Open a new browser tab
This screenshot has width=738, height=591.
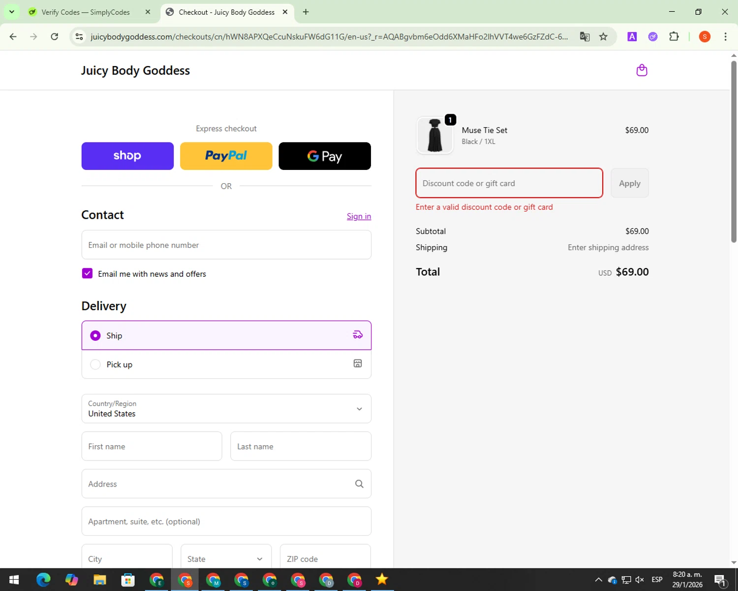pos(306,12)
